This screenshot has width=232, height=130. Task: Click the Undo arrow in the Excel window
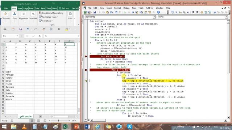point(28,29)
